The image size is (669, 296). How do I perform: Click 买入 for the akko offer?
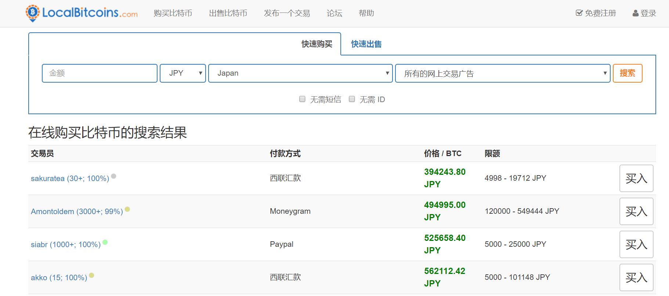tap(636, 277)
